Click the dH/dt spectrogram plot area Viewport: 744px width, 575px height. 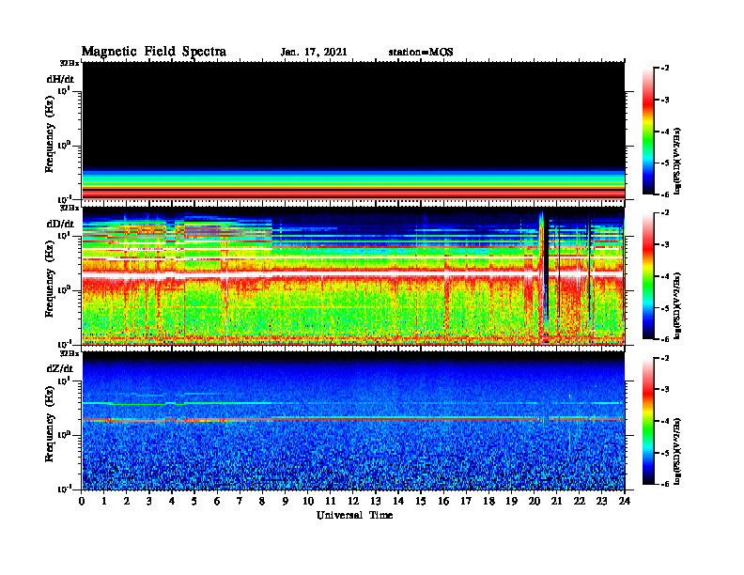353,131
